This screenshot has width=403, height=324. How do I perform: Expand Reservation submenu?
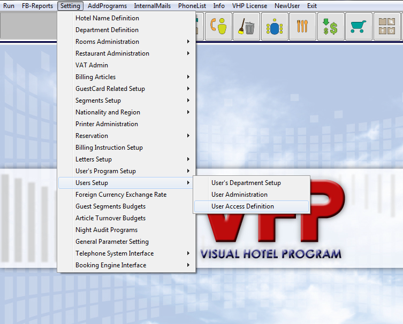point(126,136)
